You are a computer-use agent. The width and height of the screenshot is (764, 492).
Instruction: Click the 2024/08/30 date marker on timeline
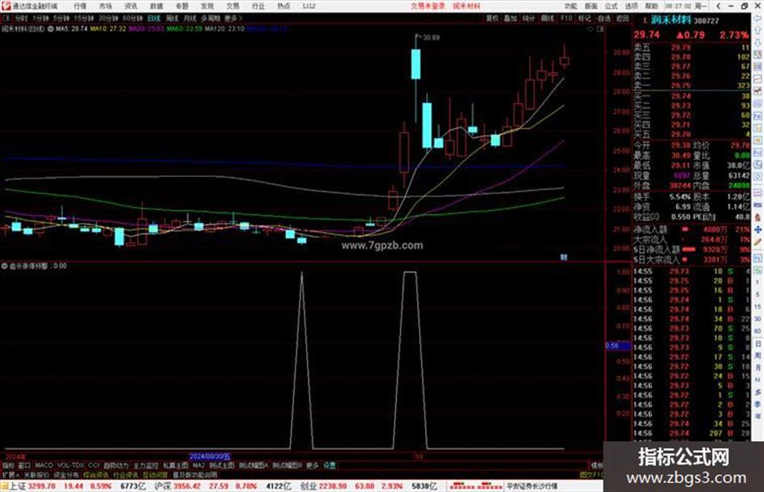point(209,456)
